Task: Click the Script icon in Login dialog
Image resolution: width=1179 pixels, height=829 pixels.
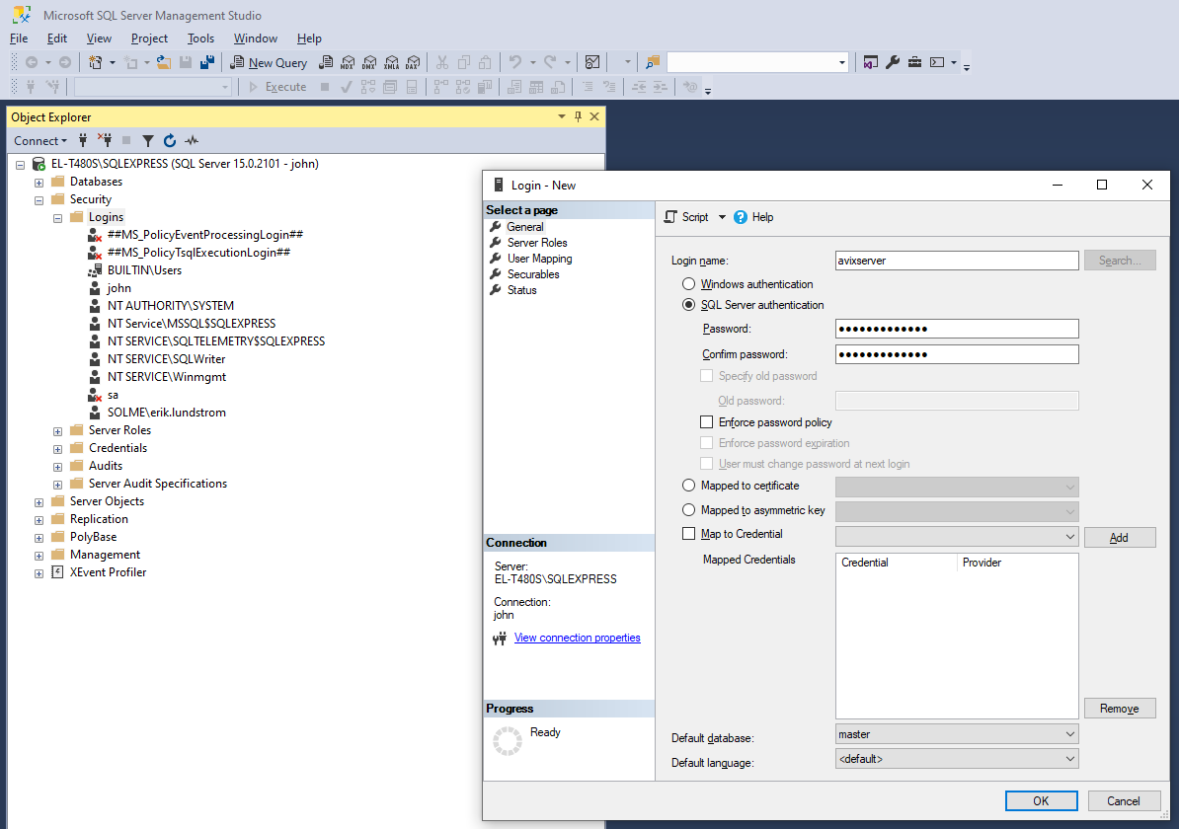Action: [x=671, y=217]
